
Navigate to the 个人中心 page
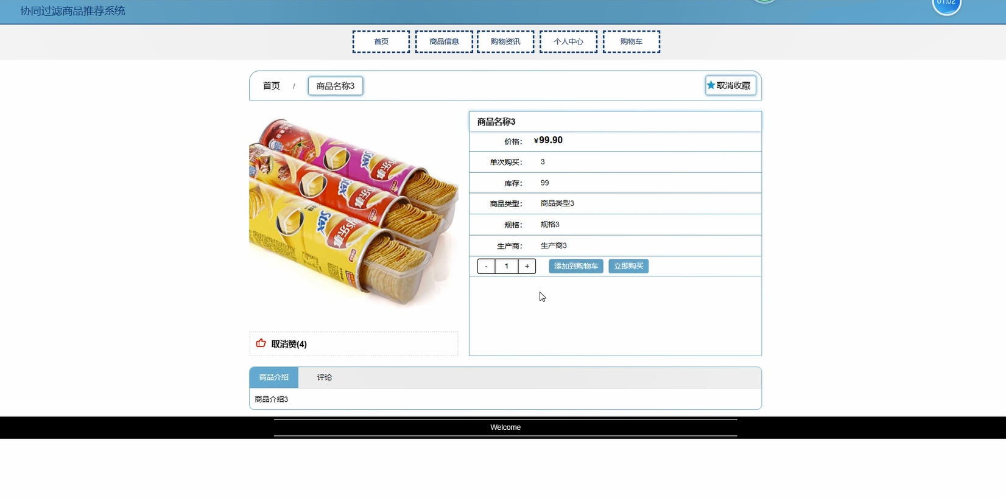pyautogui.click(x=568, y=41)
